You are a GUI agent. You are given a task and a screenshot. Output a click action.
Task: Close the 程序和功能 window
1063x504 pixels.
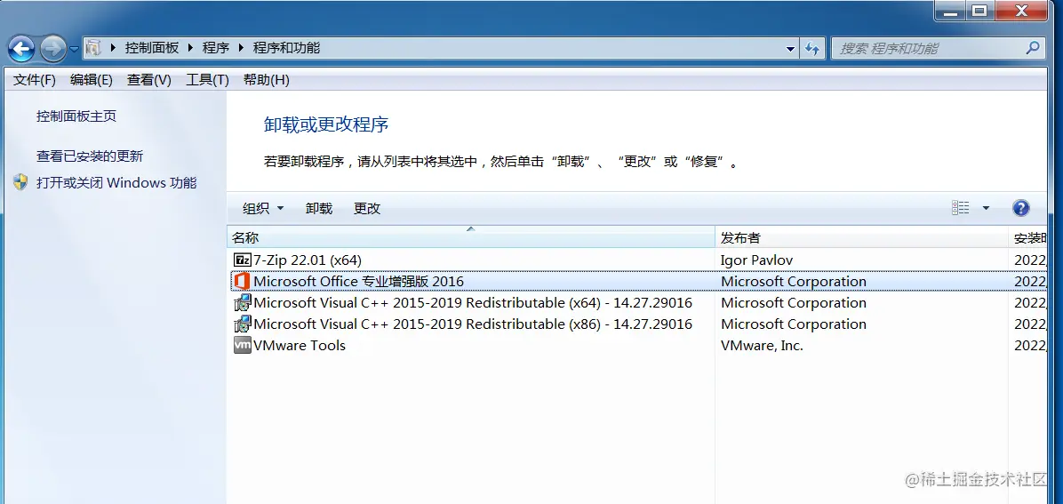click(1022, 10)
